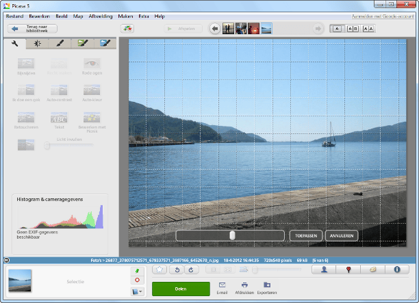Toggle the star rating button

(160, 269)
